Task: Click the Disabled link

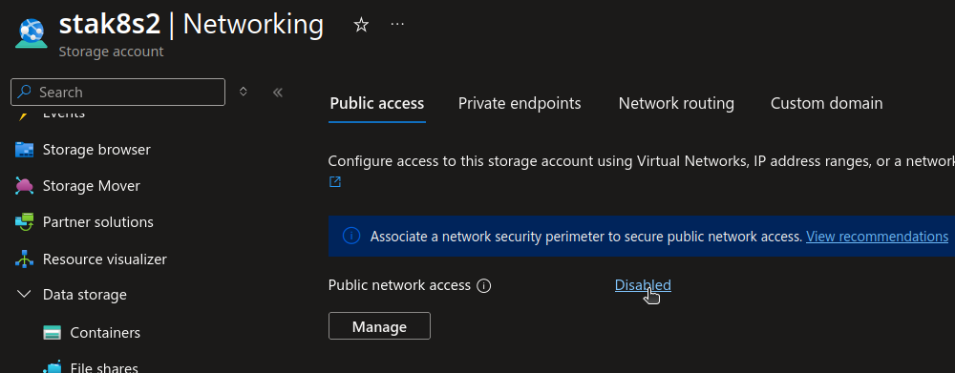Action: pyautogui.click(x=643, y=285)
